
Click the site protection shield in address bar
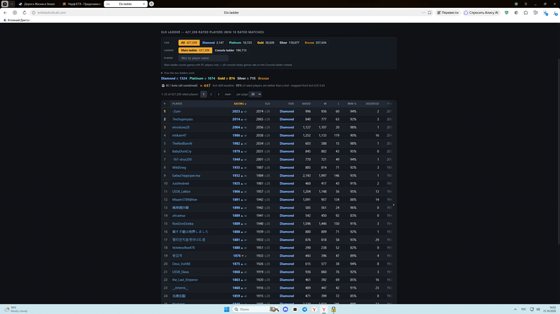[34, 12]
